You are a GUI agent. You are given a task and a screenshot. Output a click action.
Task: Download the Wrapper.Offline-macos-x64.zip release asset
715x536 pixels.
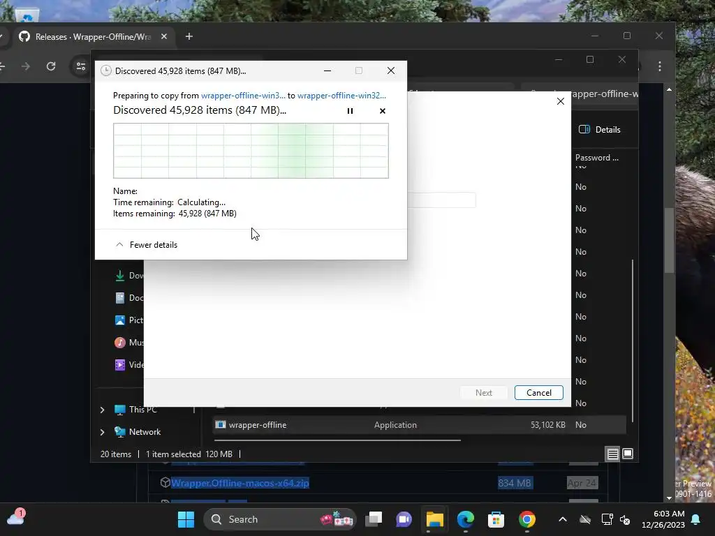240,483
